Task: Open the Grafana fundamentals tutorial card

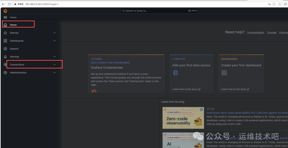Action: [126, 73]
